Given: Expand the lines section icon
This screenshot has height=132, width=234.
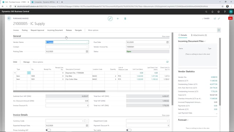Looking at the screenshot, I should tap(167, 62).
